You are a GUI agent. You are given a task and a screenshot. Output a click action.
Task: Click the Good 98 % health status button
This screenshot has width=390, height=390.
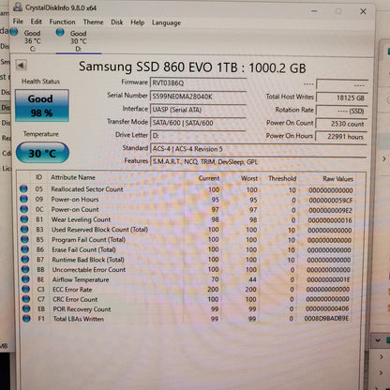42,106
